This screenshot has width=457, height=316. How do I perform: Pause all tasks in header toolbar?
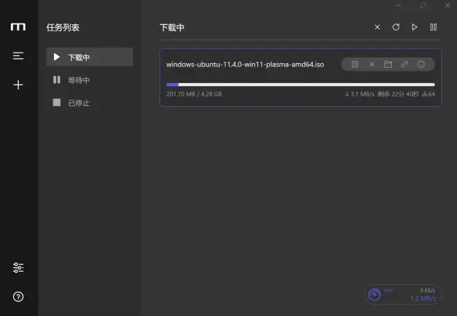click(x=433, y=27)
